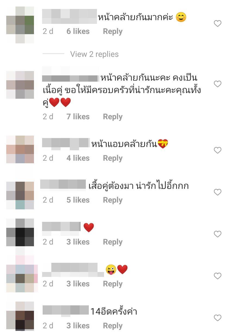The image size is (236, 336).
Task: Reply to the 7 likes comment
Action: coord(112,117)
